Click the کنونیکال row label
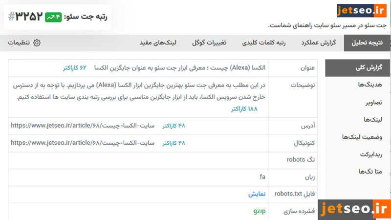Screen dimensions: 391x220 click(304, 143)
